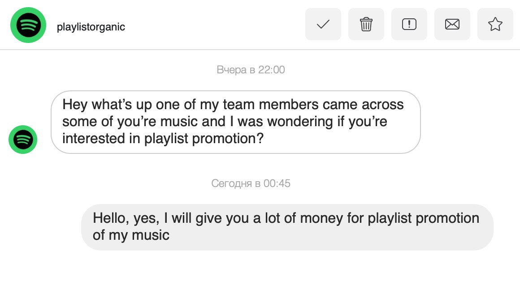Open the Spotify-logo avatar in the header
This screenshot has height=289, width=520.
click(28, 25)
